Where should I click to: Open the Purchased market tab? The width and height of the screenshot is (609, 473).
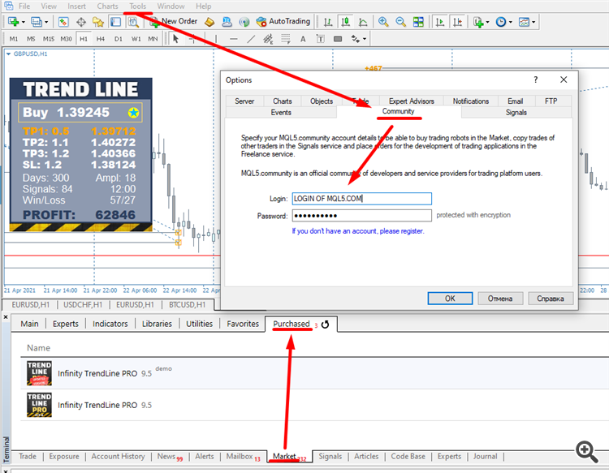[292, 324]
